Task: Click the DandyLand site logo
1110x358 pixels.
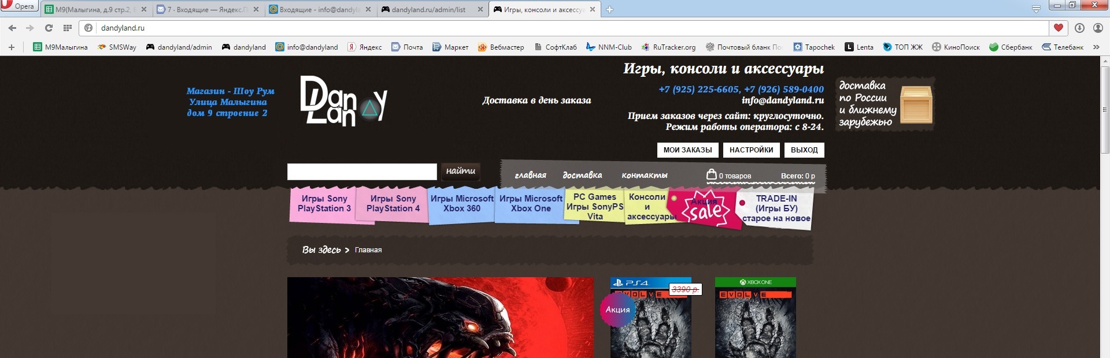Action: coord(343,101)
